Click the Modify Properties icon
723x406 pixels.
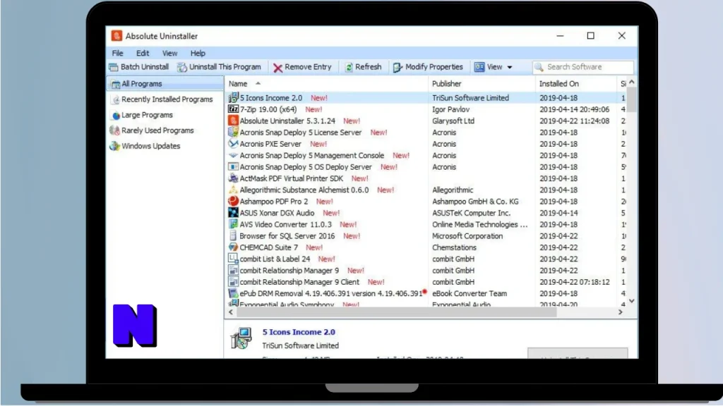pos(398,68)
